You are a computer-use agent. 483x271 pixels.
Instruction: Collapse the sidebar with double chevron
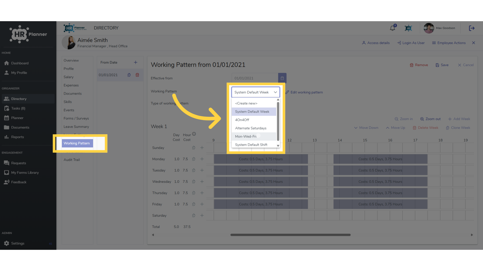51,244
